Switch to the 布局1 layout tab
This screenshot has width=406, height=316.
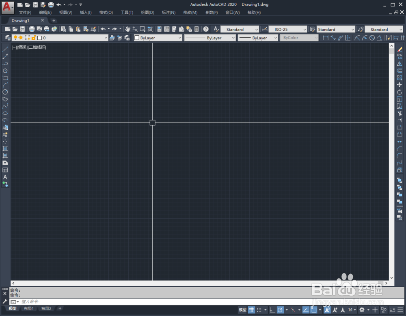point(28,308)
